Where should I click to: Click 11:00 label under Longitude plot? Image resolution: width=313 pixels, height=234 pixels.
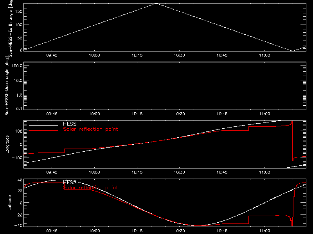point(264,172)
